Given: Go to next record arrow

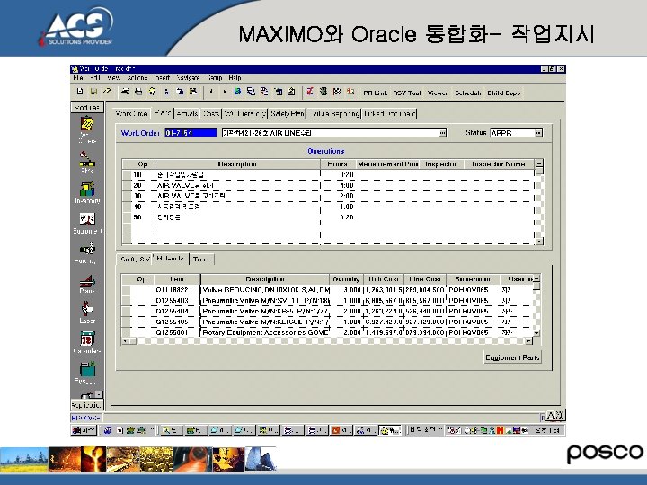Looking at the screenshot, I should coord(225,92).
